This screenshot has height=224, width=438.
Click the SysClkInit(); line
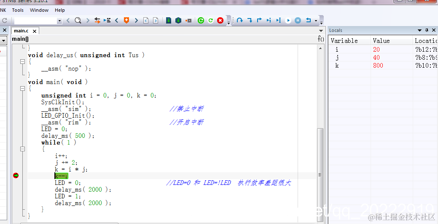[x=62, y=102]
